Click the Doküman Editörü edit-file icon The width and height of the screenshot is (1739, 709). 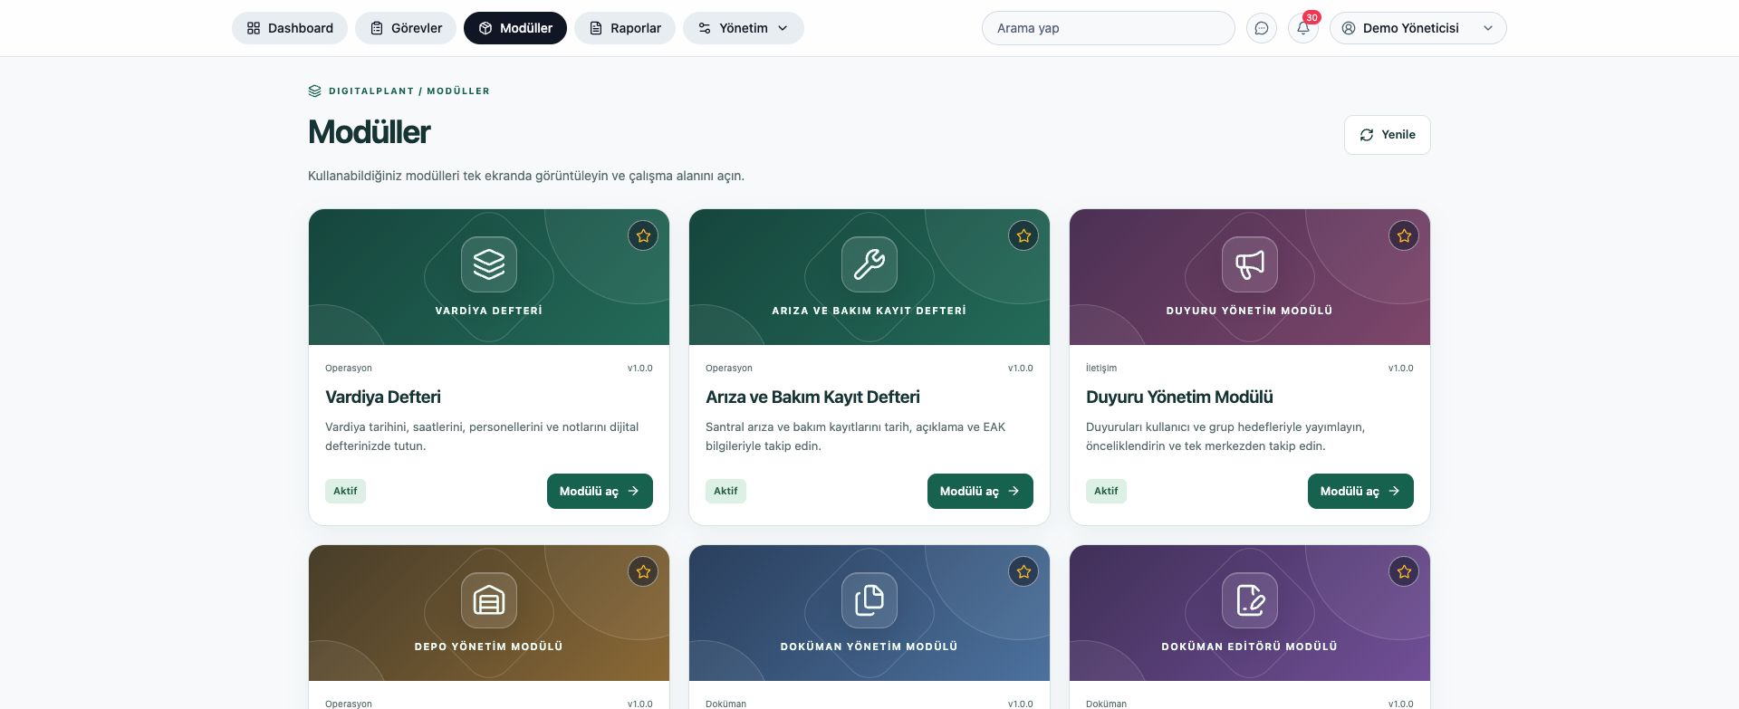click(x=1250, y=600)
